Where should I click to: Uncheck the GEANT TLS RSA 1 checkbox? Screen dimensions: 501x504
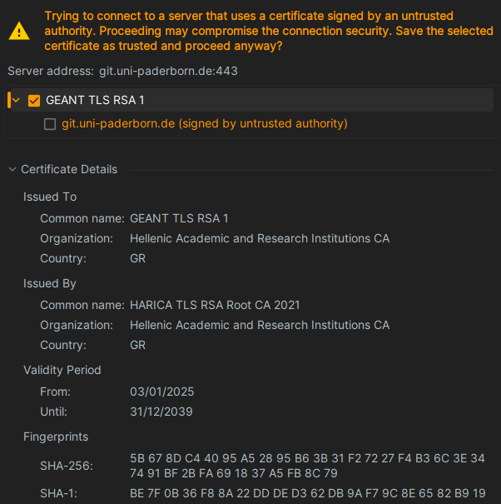click(x=34, y=101)
